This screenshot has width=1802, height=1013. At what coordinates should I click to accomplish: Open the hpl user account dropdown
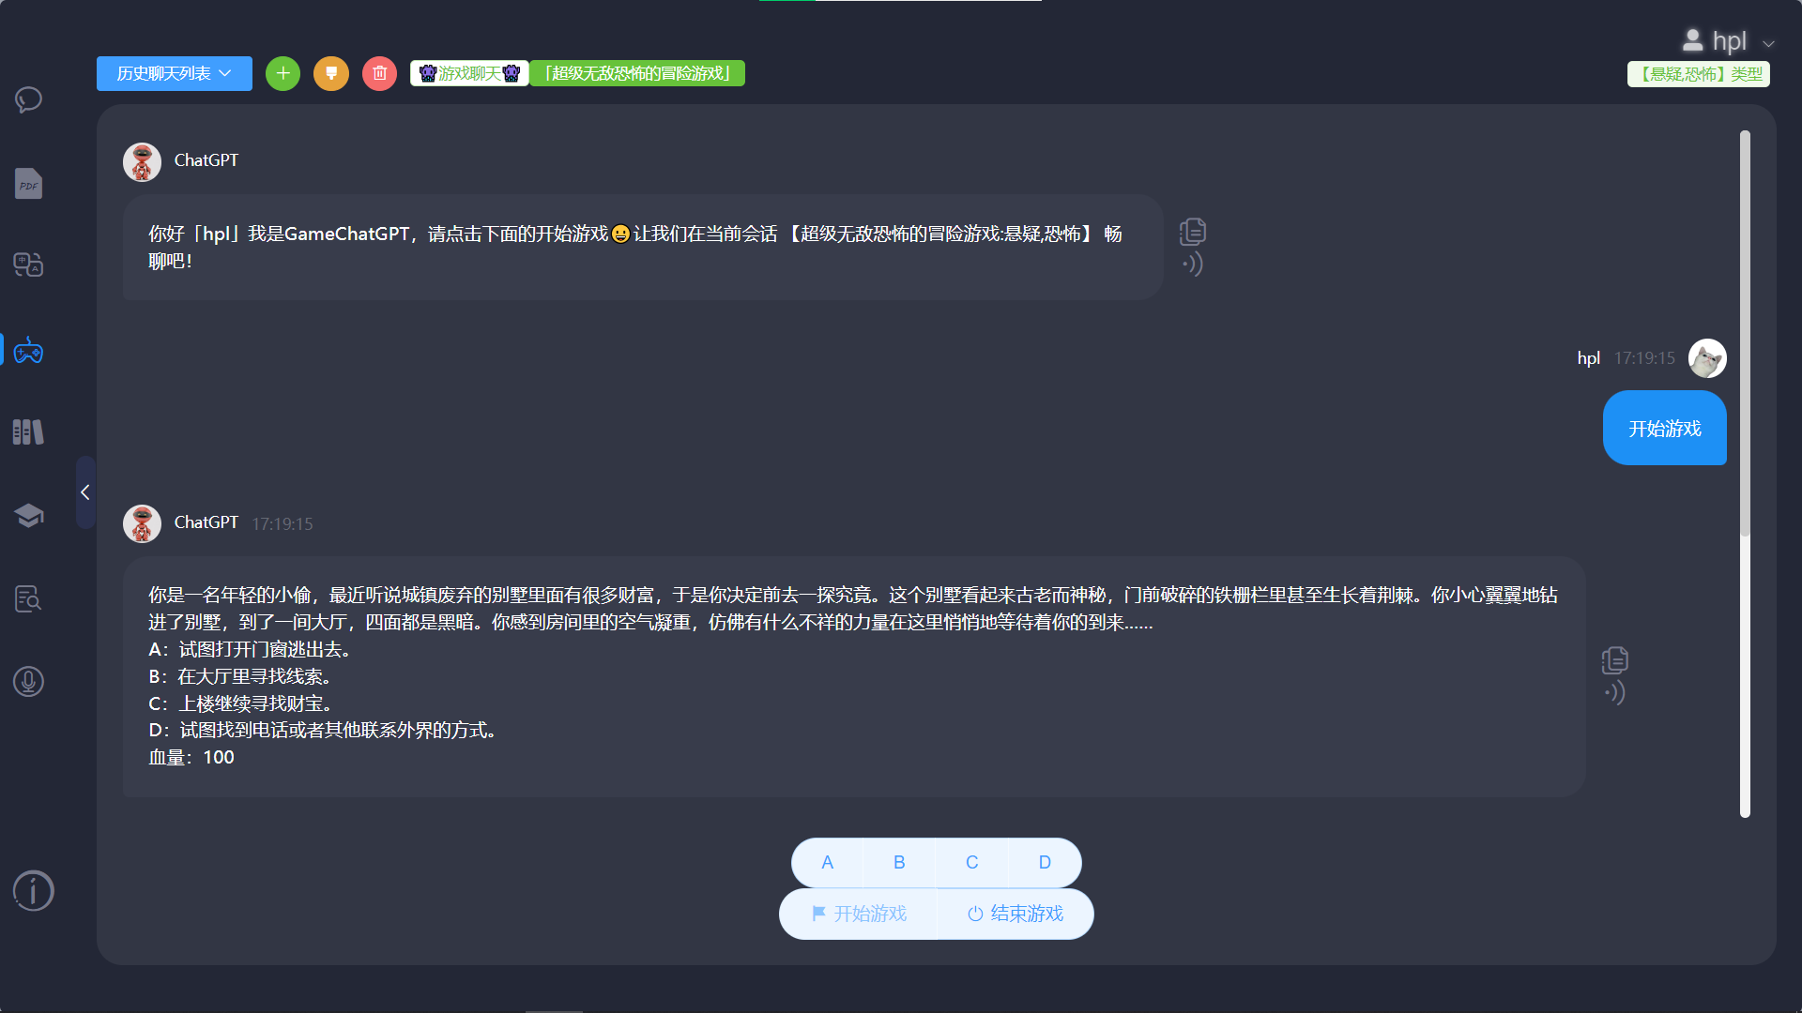(1728, 41)
